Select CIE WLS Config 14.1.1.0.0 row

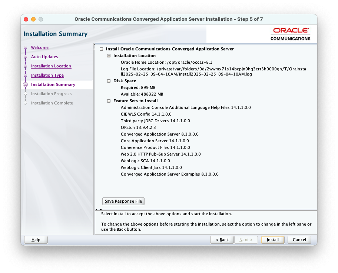[x=146, y=114]
